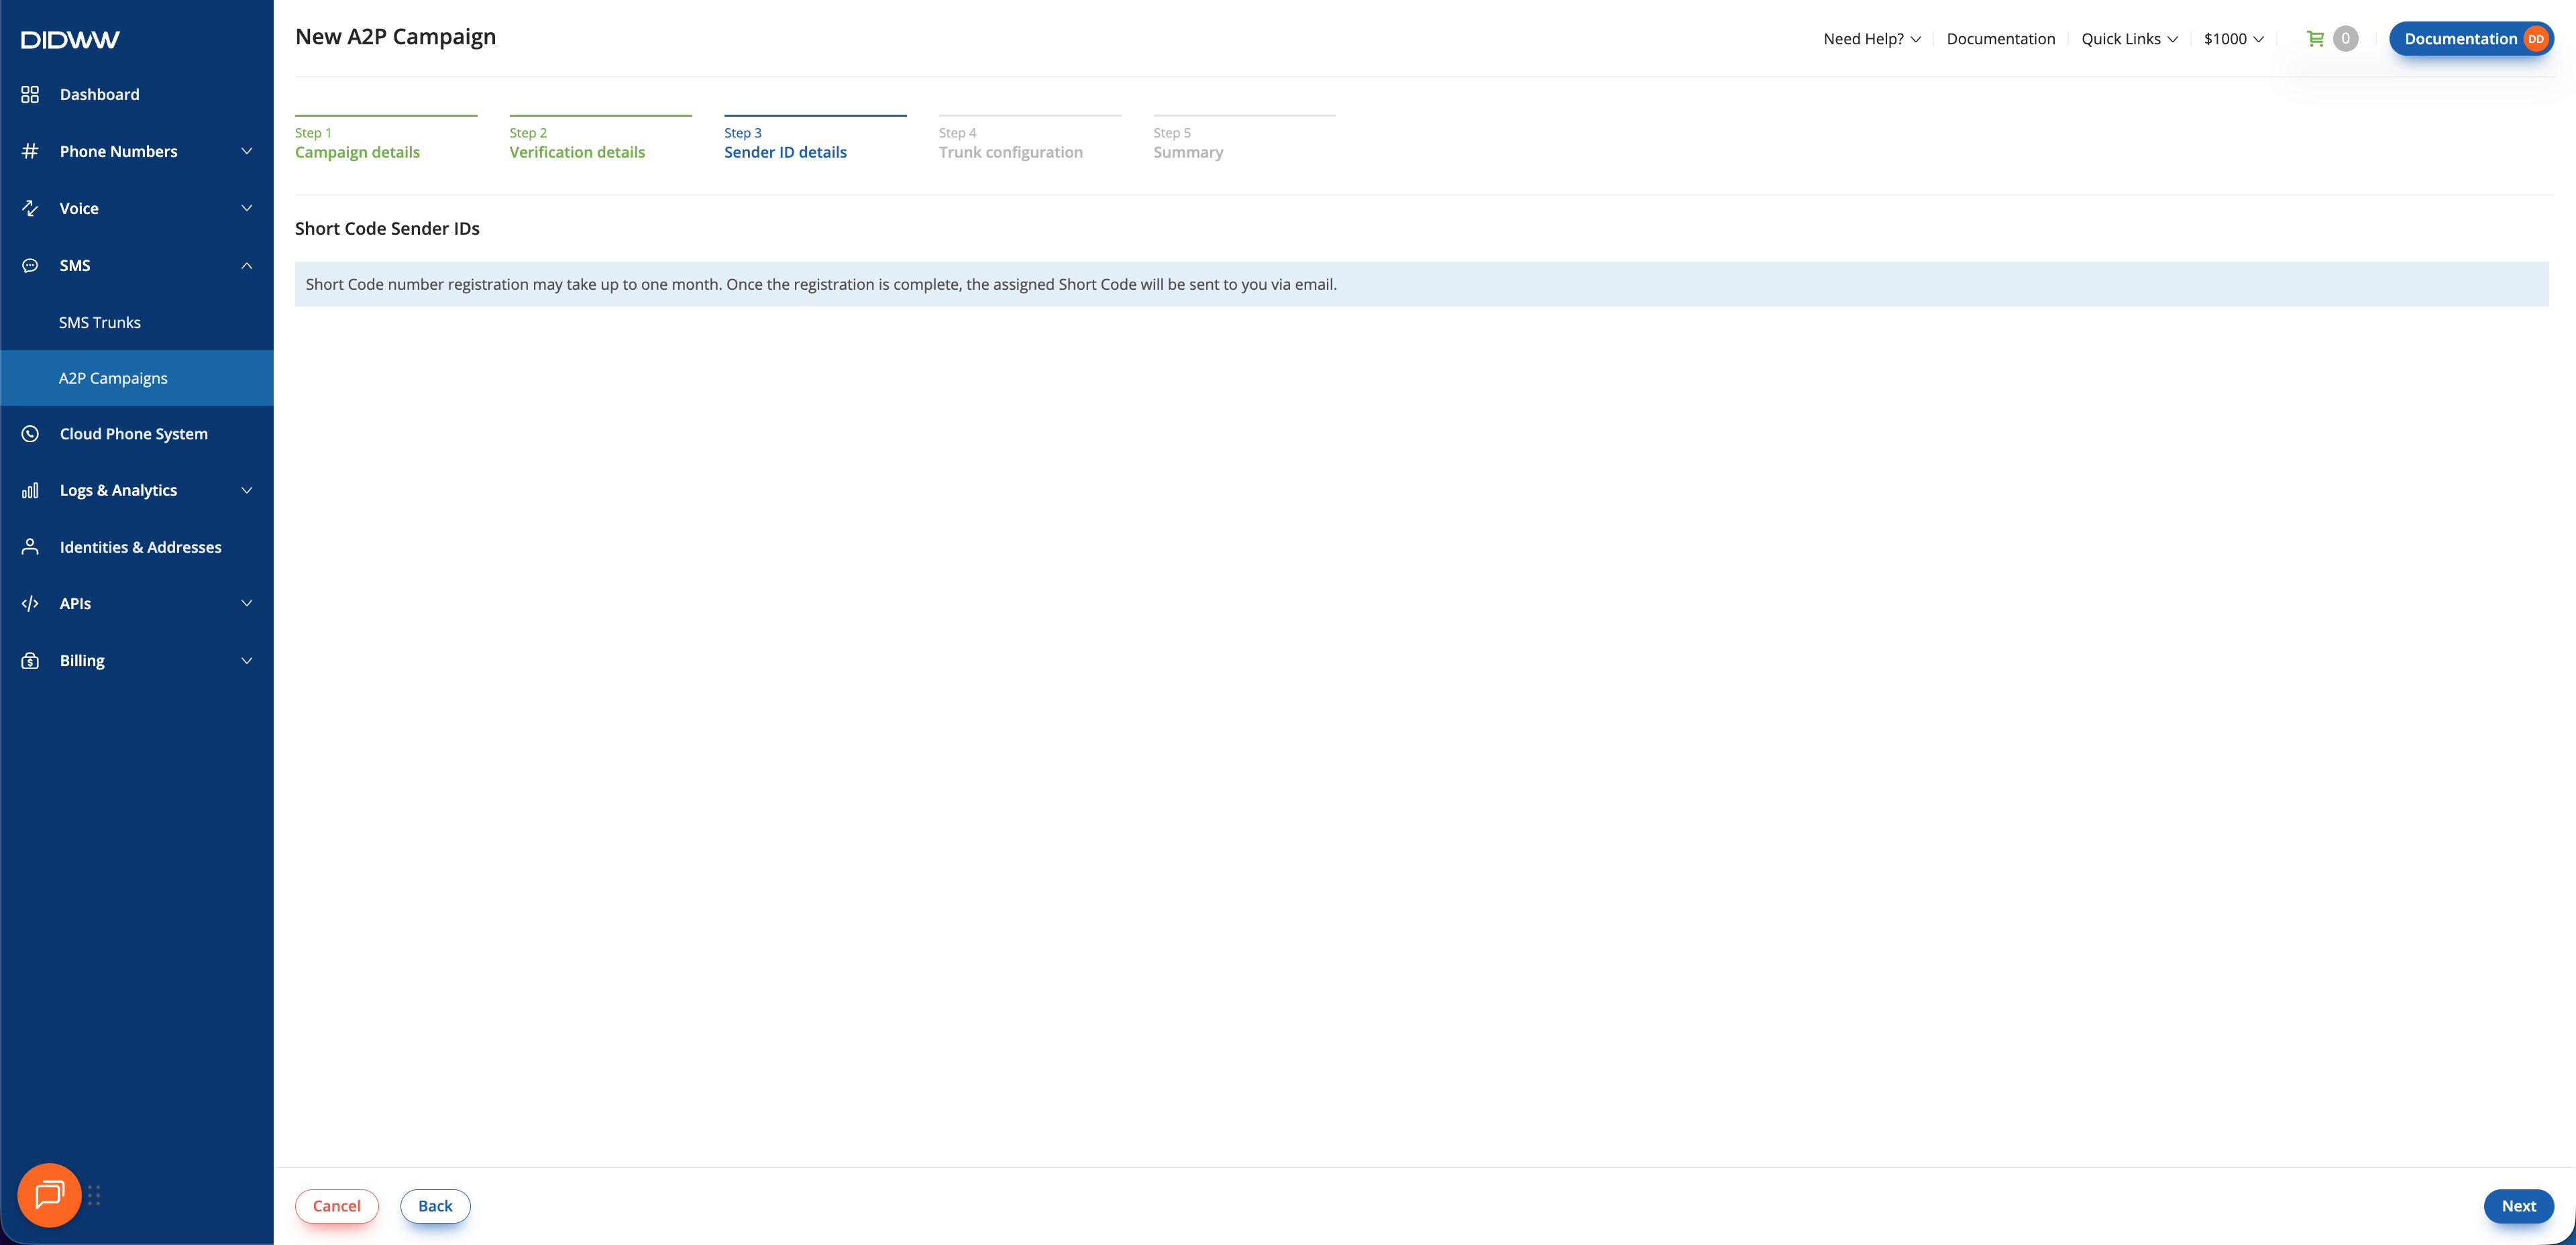The height and width of the screenshot is (1245, 2576).
Task: Open the Need Help? dropdown
Action: click(x=1871, y=39)
